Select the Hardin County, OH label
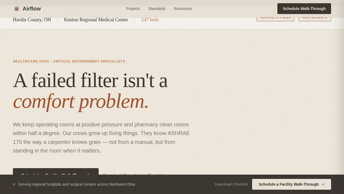This screenshot has height=194, width=344. (32, 19)
